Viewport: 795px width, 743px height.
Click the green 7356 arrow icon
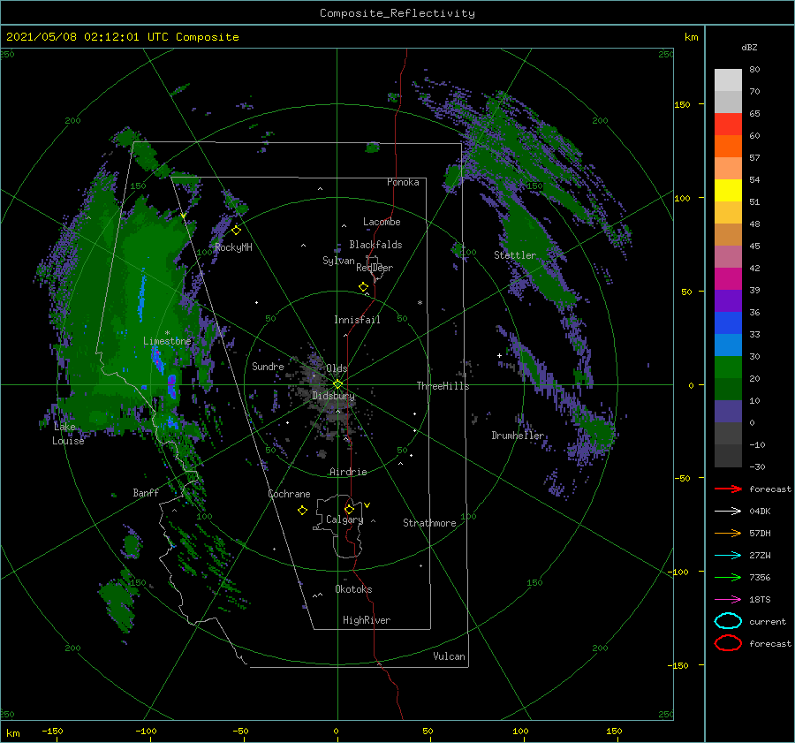tap(728, 577)
